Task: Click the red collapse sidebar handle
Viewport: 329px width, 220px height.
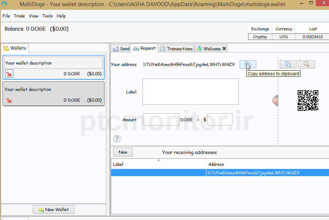Action: tap(275, 101)
